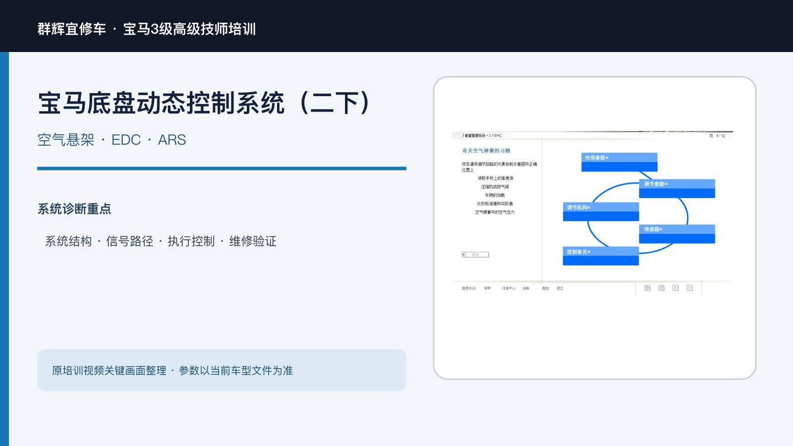Click the line 系统结构 · 信号路径 · 执行控制 · 维修验证

pos(161,241)
